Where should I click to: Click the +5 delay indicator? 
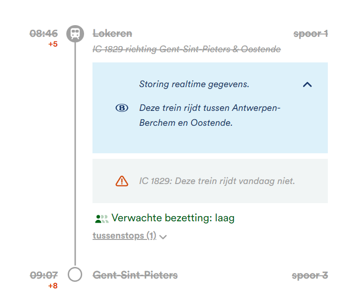[x=53, y=44]
